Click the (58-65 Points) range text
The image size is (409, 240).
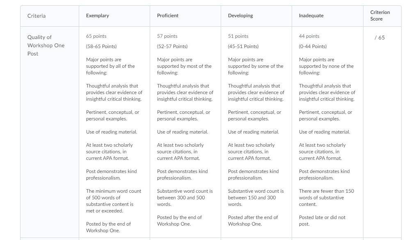pyautogui.click(x=101, y=46)
